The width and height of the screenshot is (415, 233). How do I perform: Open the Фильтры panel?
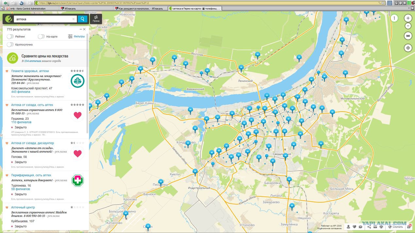(x=76, y=37)
